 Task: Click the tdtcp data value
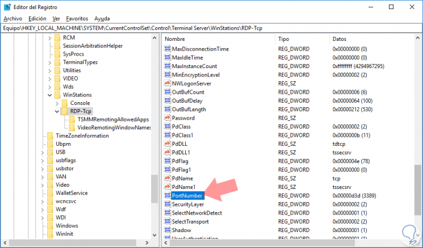tap(339, 144)
